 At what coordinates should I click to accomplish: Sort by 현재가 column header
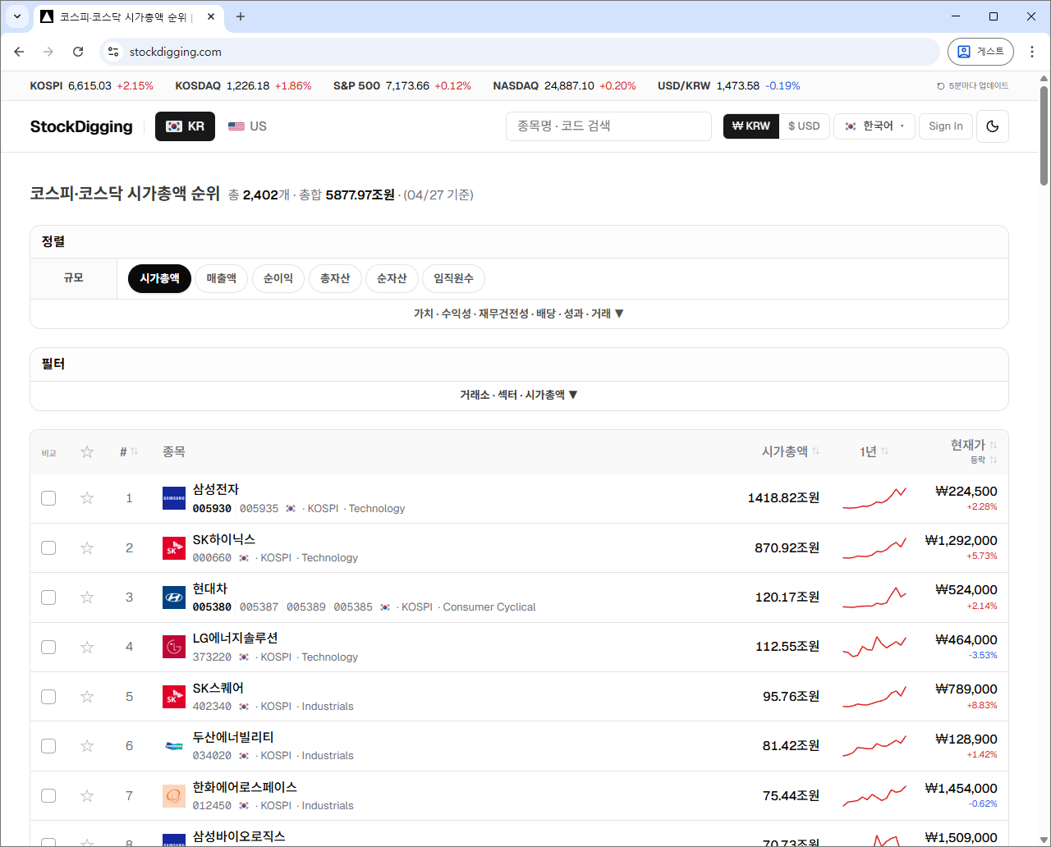pos(974,445)
